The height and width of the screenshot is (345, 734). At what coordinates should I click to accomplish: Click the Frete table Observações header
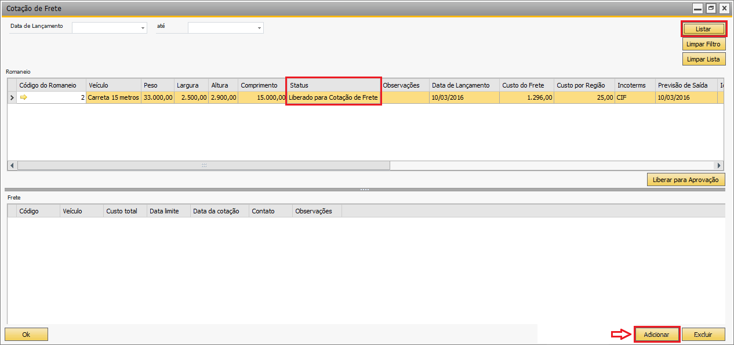point(317,211)
